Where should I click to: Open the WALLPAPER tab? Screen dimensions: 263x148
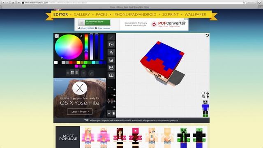[x=196, y=14]
